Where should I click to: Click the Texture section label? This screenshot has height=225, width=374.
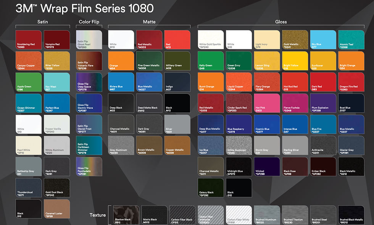click(98, 215)
